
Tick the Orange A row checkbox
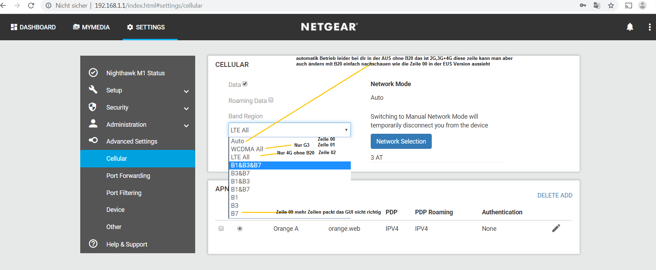221,228
